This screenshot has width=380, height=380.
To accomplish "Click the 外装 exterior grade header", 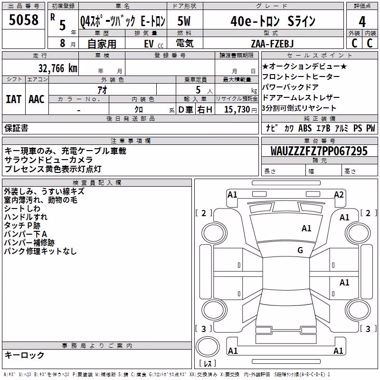I will (x=354, y=33).
